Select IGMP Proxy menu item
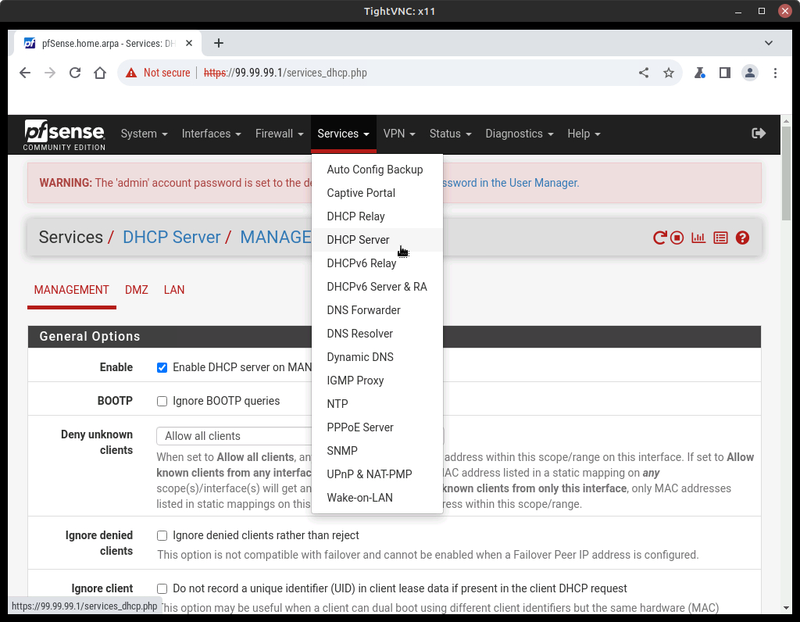This screenshot has width=800, height=622. pyautogui.click(x=377, y=381)
